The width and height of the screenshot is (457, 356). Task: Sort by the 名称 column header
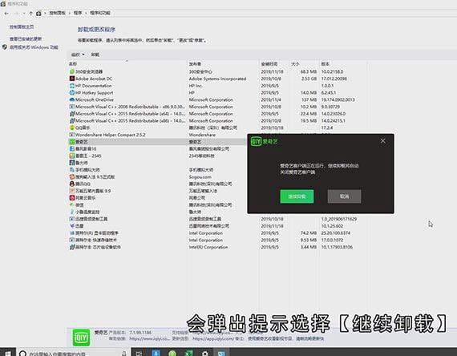tap(73, 63)
